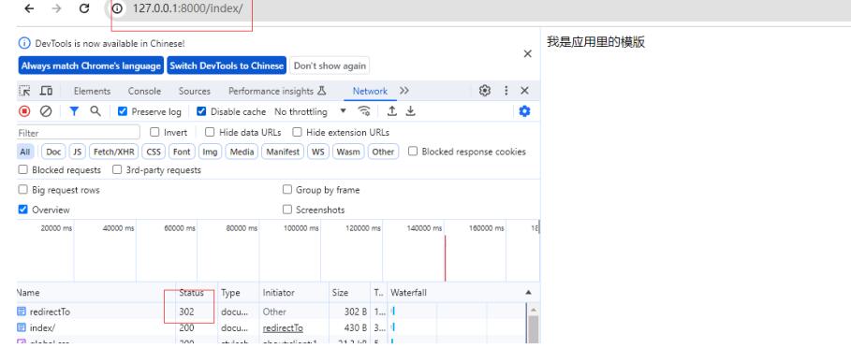Close DevTools with the X icon
This screenshot has width=851, height=363.
tap(524, 91)
